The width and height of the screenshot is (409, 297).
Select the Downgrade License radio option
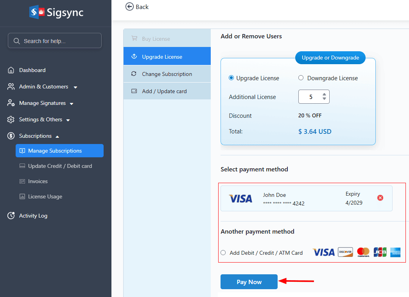[x=301, y=78]
